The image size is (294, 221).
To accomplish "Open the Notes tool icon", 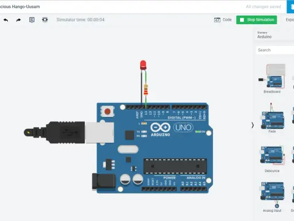I will pos(32,20).
